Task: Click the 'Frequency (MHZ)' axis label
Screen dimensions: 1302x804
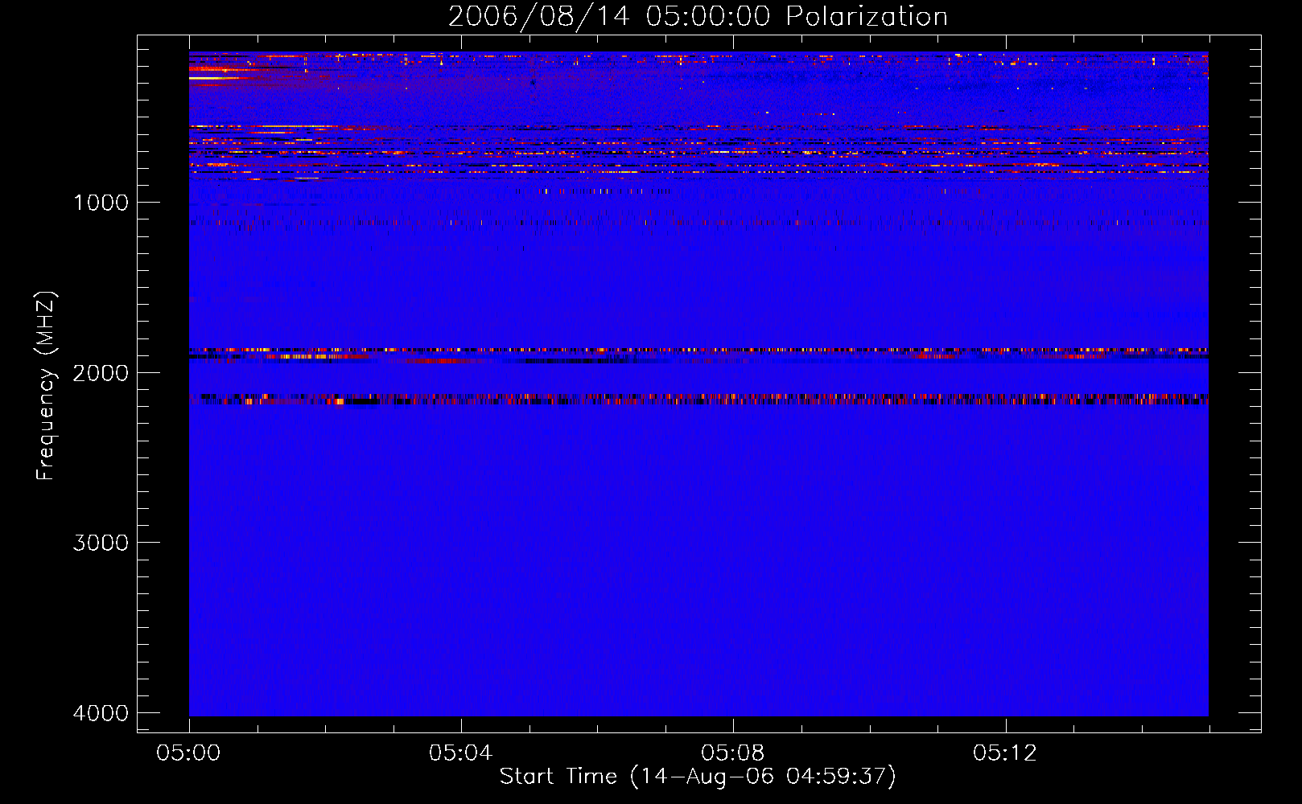Action: pos(47,386)
